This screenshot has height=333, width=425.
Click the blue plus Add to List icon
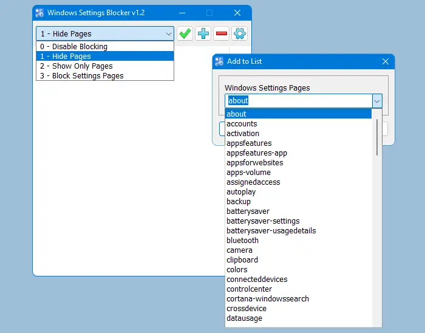pyautogui.click(x=203, y=33)
